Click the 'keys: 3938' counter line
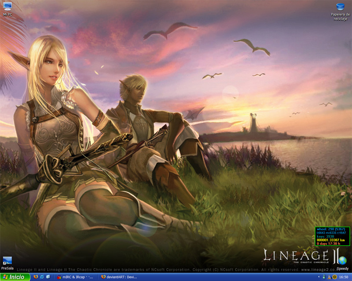 pos(325,236)
